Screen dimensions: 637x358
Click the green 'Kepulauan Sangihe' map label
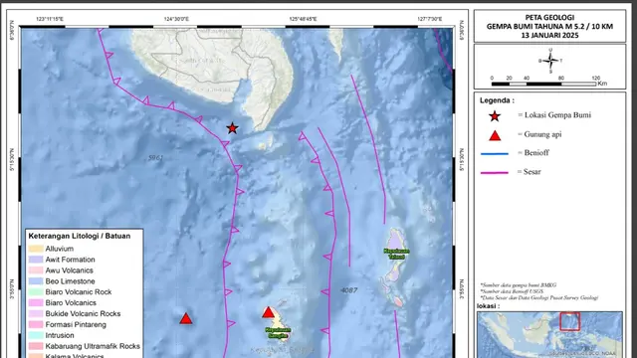278,333
